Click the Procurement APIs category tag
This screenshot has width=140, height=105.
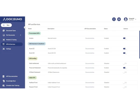click(34, 33)
